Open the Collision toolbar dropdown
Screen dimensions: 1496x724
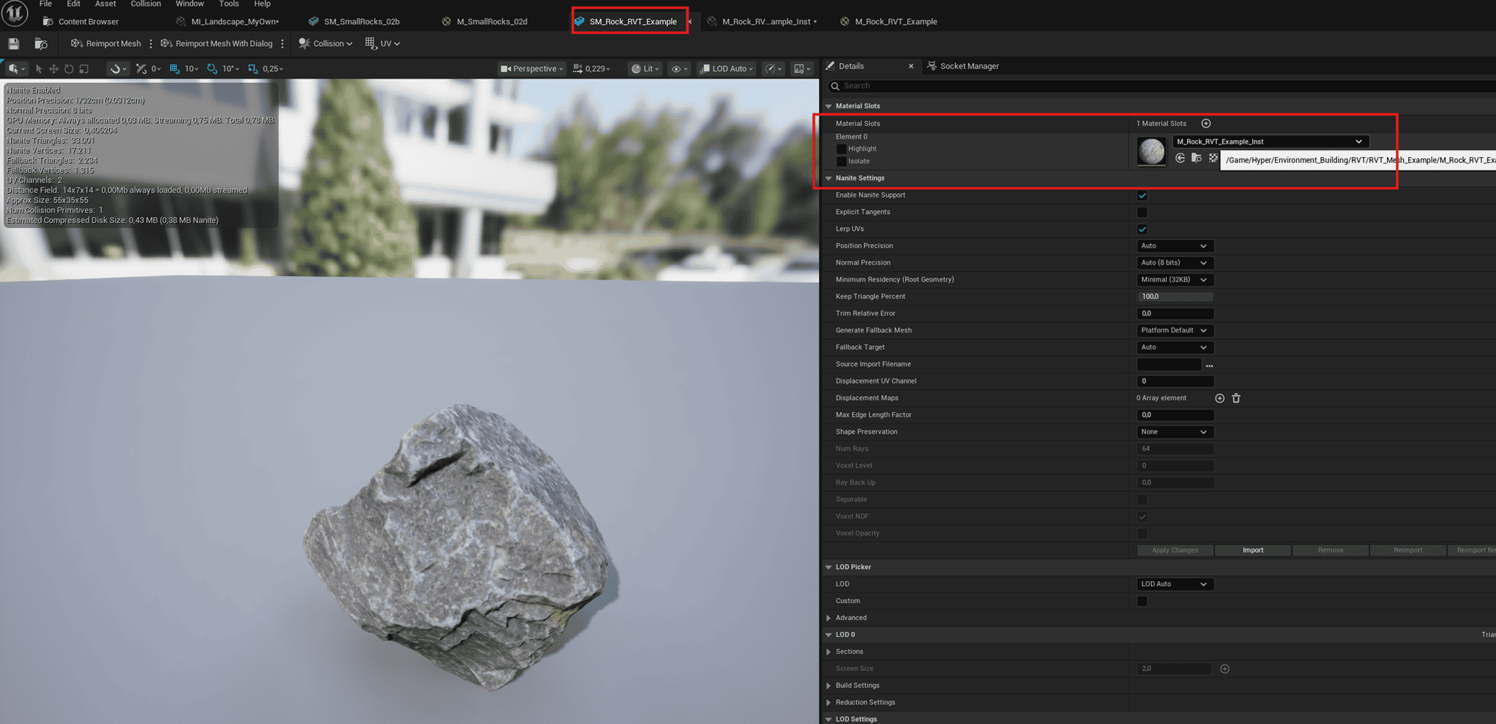click(x=325, y=44)
